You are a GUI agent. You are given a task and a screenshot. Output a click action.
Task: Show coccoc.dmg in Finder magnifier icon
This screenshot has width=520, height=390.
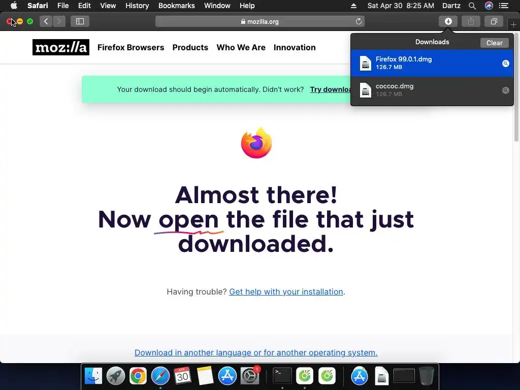505,90
